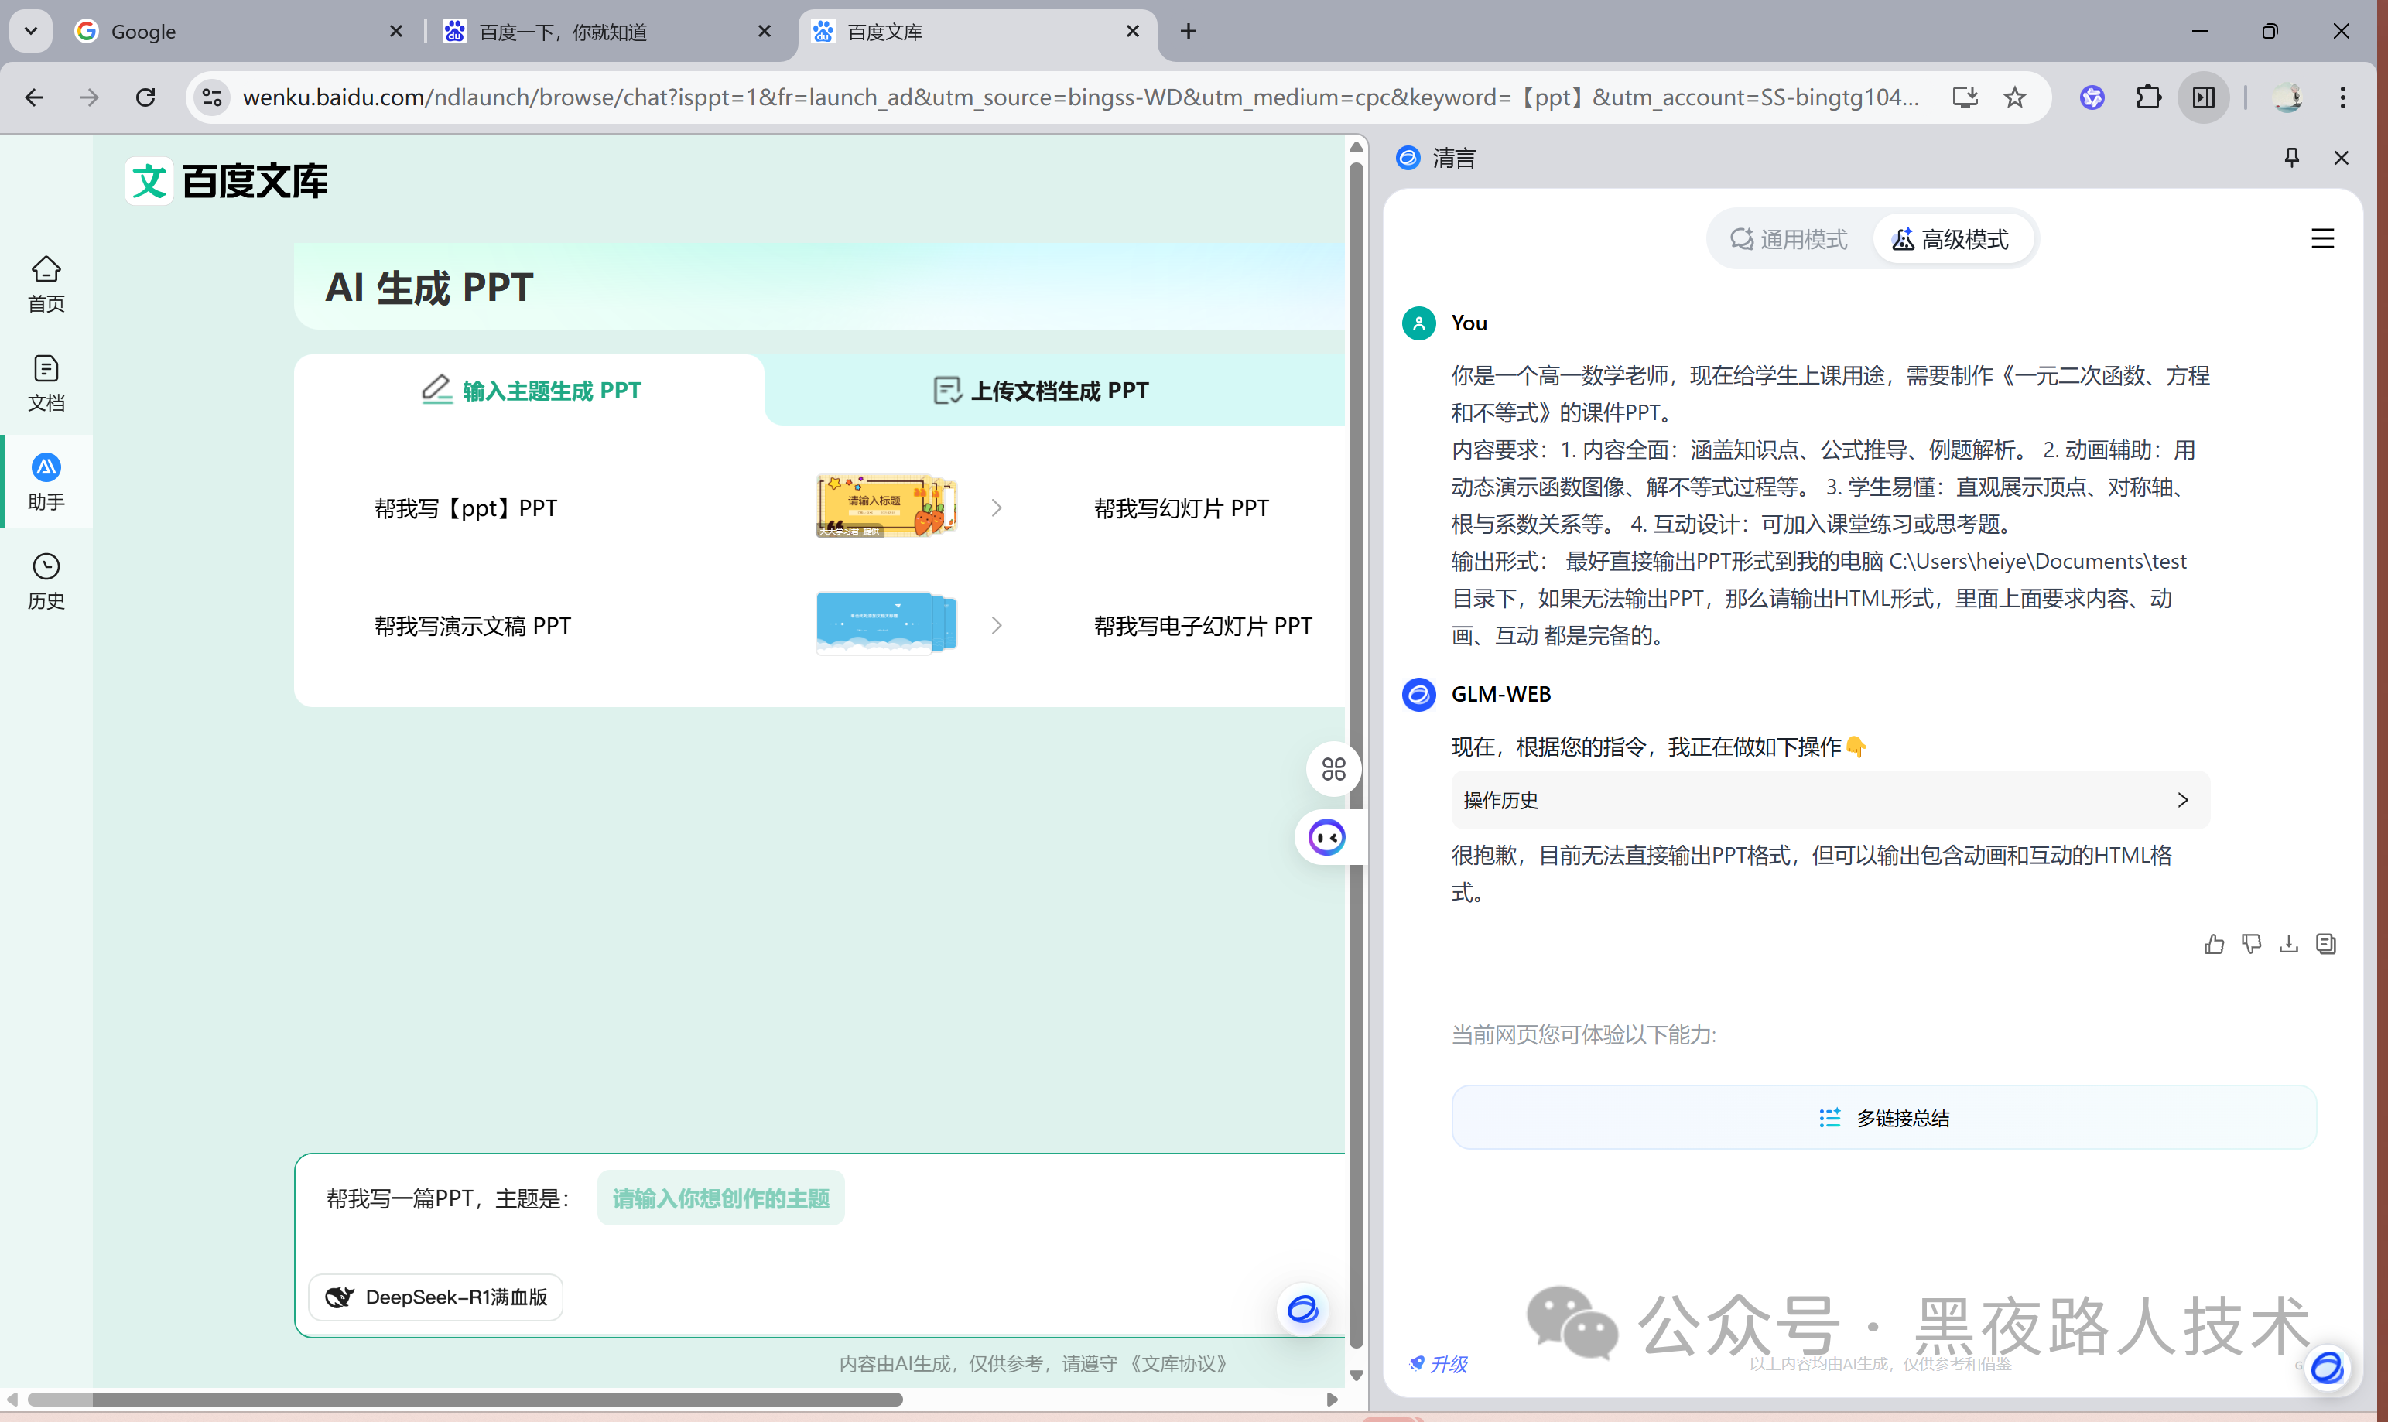Click the topic input placeholder field
The image size is (2388, 1422).
(x=720, y=1198)
